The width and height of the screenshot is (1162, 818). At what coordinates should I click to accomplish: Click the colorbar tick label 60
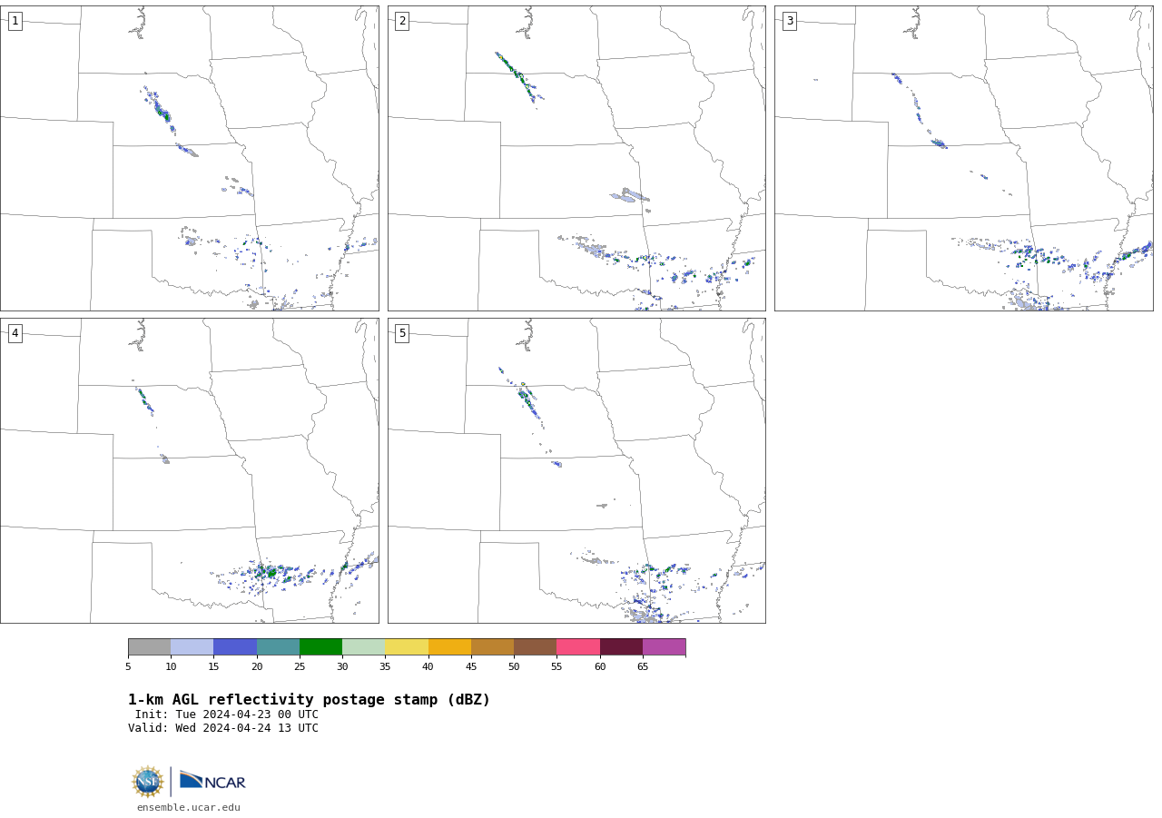click(600, 667)
